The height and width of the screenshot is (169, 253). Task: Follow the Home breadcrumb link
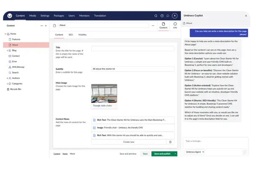click(x=65, y=154)
